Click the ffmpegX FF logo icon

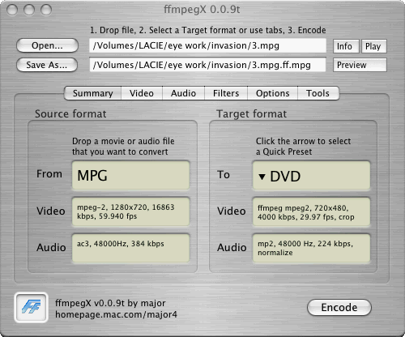(x=31, y=307)
